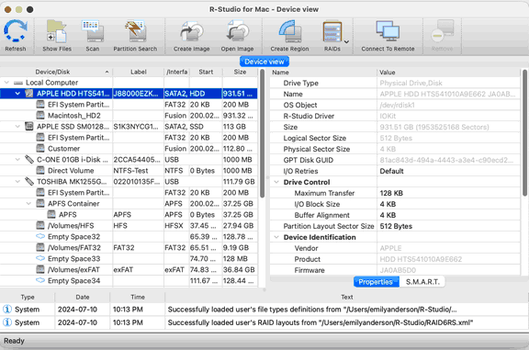Switch to the S.M.A.R.T. tab
Screen dimensions: 529x350
click(x=422, y=282)
